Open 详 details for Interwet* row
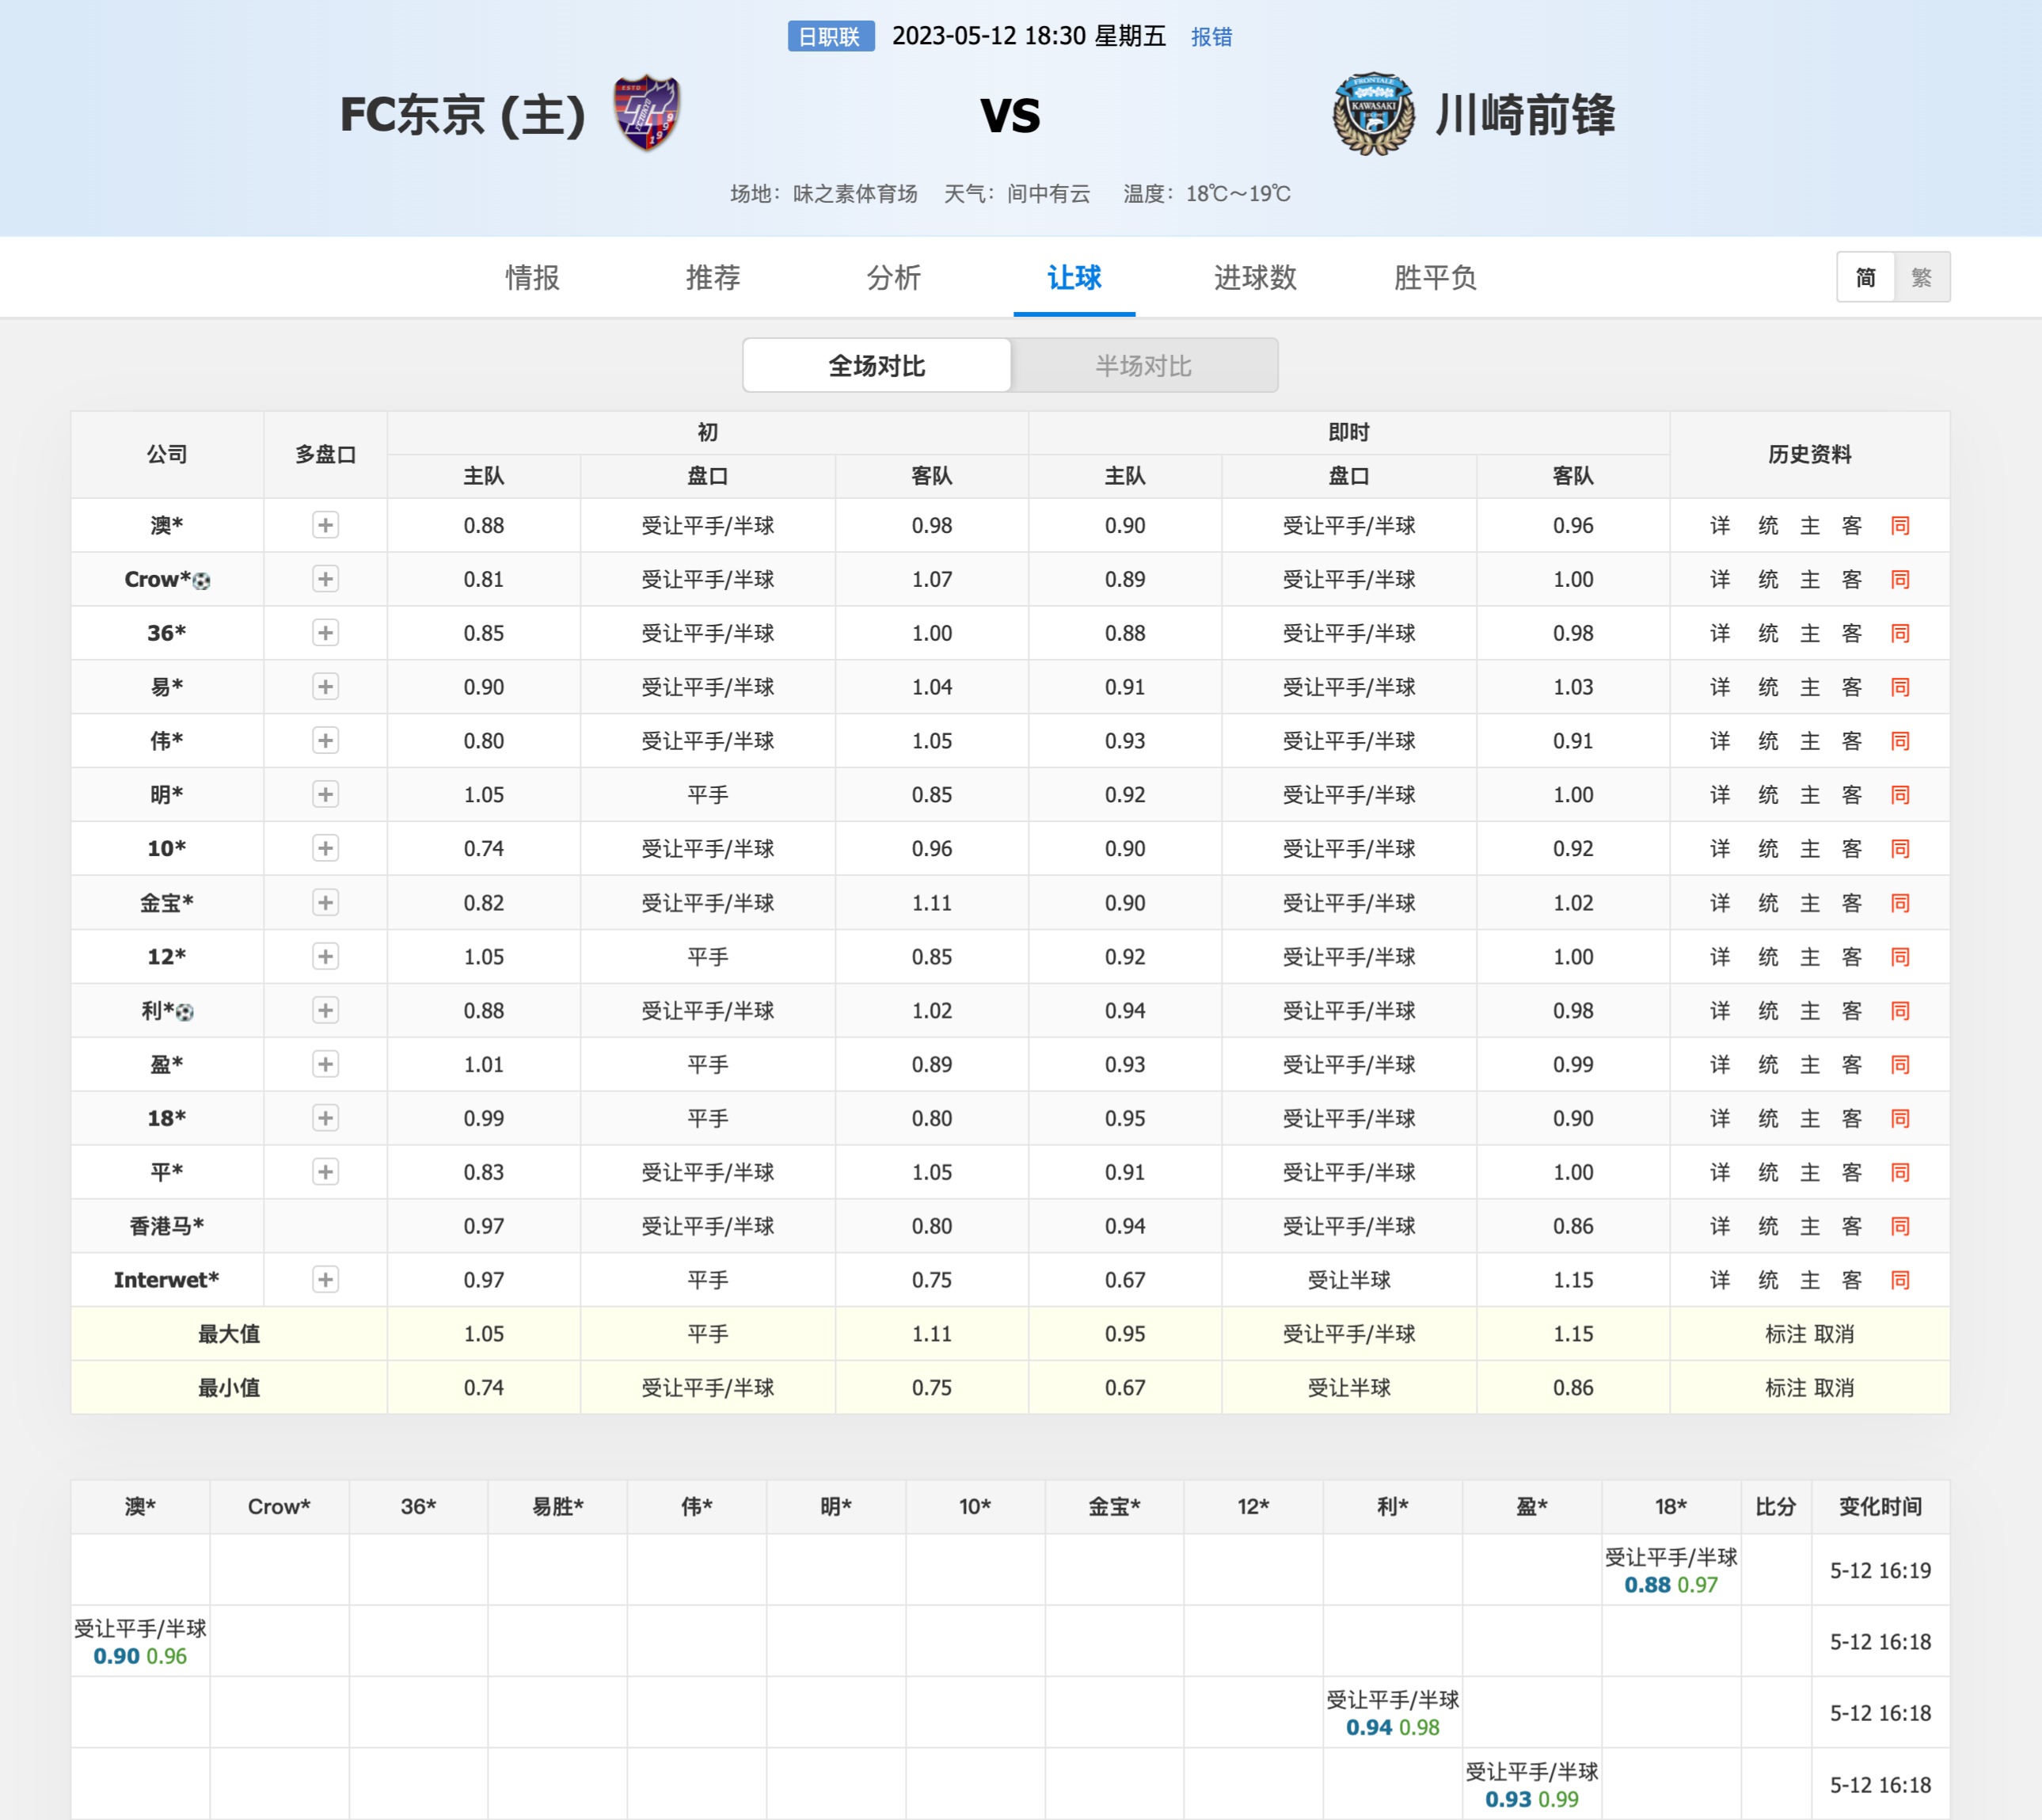This screenshot has width=2042, height=1820. [x=1719, y=1280]
